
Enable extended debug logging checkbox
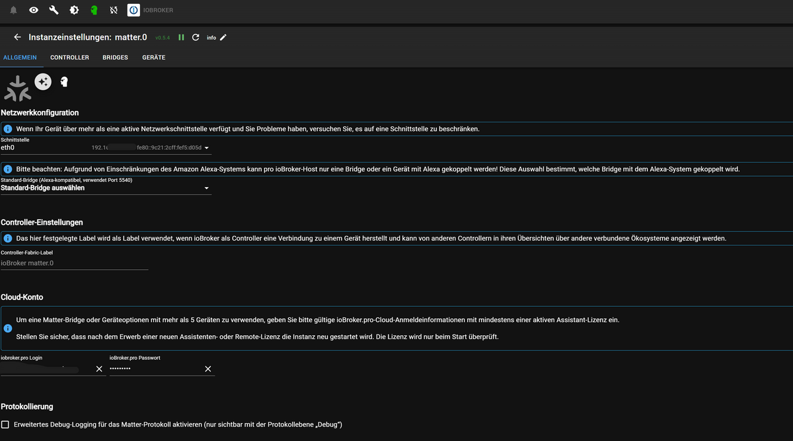5,424
